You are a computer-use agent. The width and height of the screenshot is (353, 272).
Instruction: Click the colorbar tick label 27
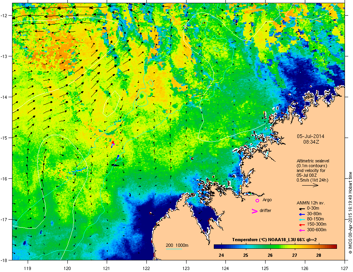294,255
